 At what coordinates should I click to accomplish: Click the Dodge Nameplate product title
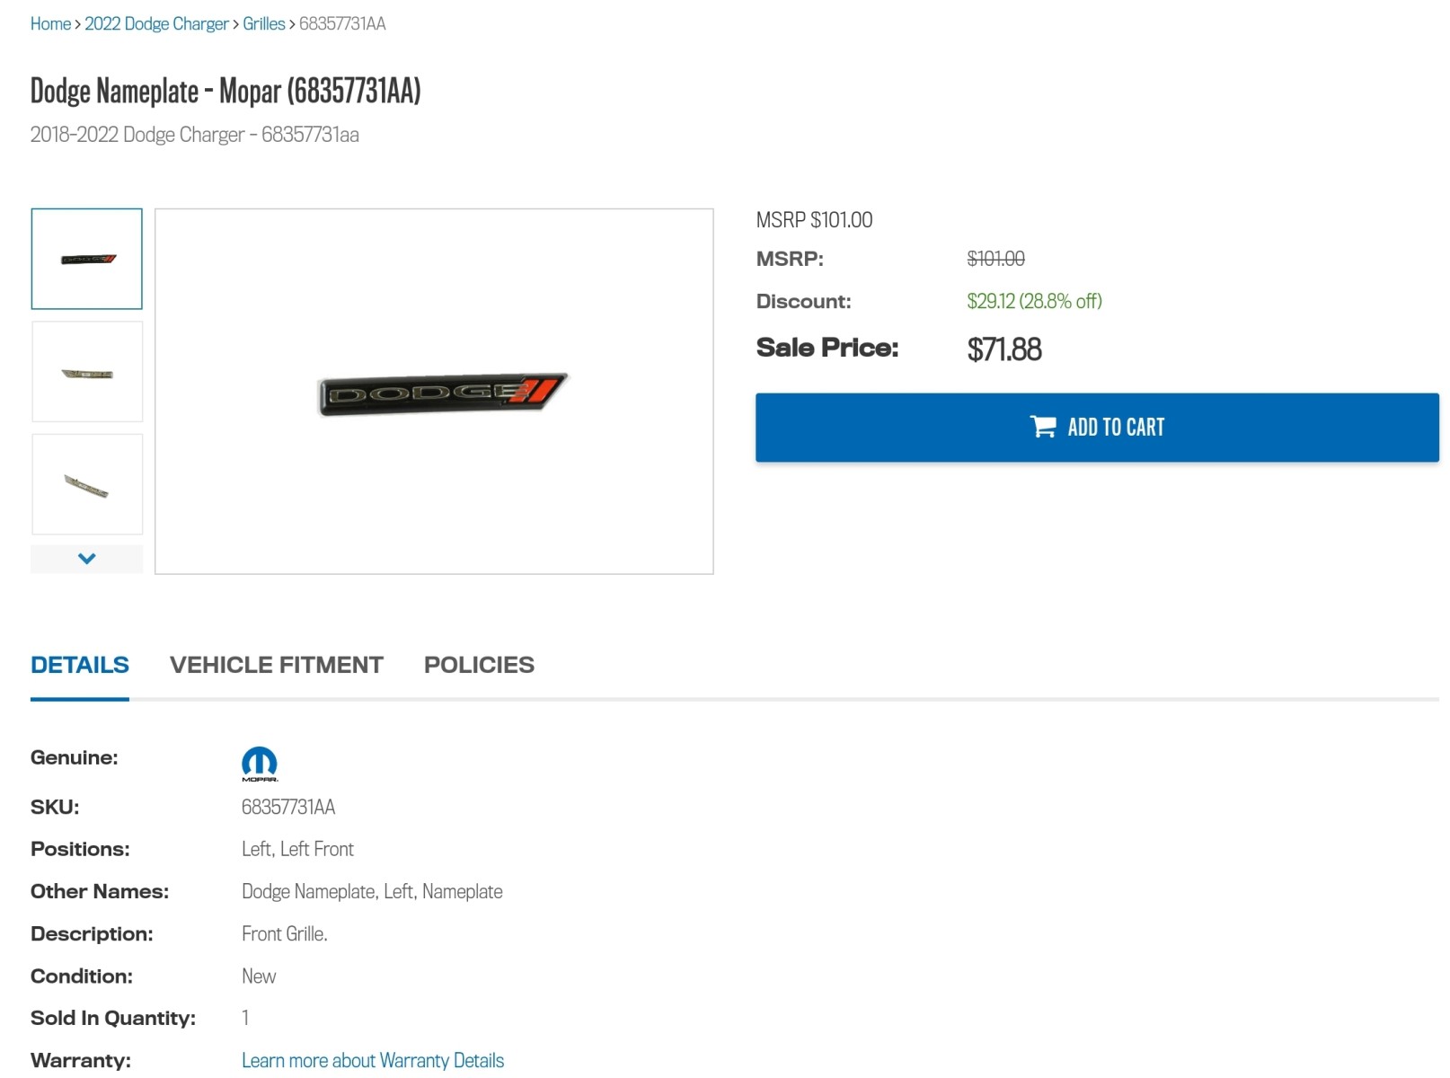point(225,91)
